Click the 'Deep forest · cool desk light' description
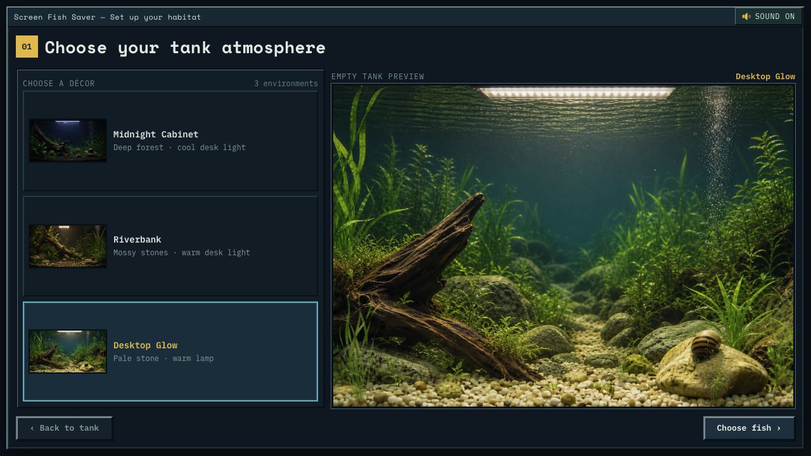Screen dimensions: 811x456 point(179,148)
